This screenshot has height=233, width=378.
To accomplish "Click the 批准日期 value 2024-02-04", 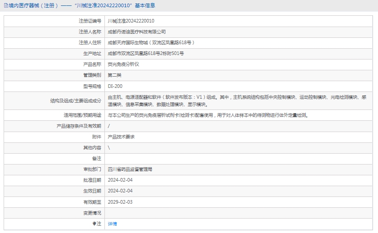I will click(120, 180).
